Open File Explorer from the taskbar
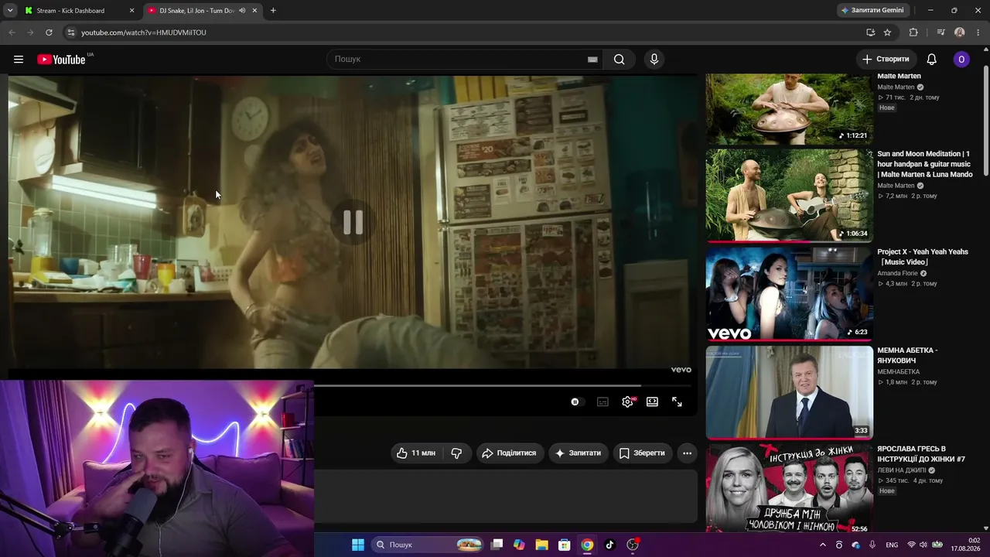This screenshot has width=990, height=557. pos(541,545)
